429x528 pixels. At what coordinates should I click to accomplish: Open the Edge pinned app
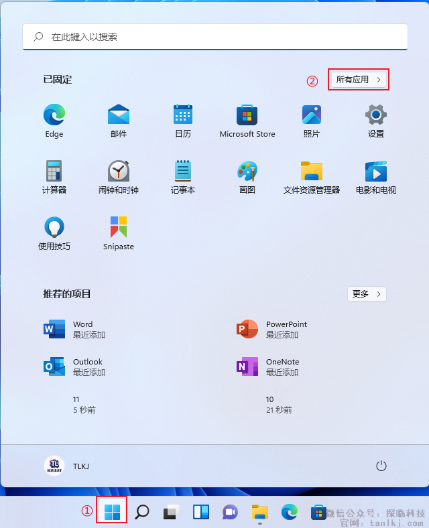pyautogui.click(x=54, y=120)
